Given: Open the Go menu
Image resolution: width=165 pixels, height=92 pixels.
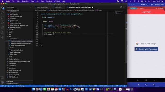Looking at the screenshot, I should (37, 1).
